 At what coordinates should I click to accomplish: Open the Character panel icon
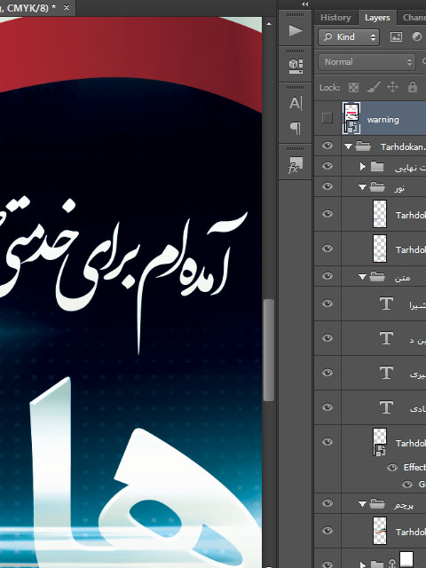click(296, 103)
